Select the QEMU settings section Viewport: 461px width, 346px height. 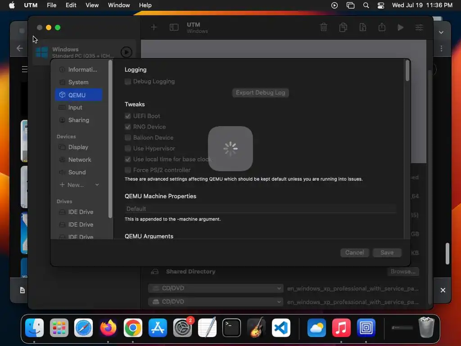(78, 95)
